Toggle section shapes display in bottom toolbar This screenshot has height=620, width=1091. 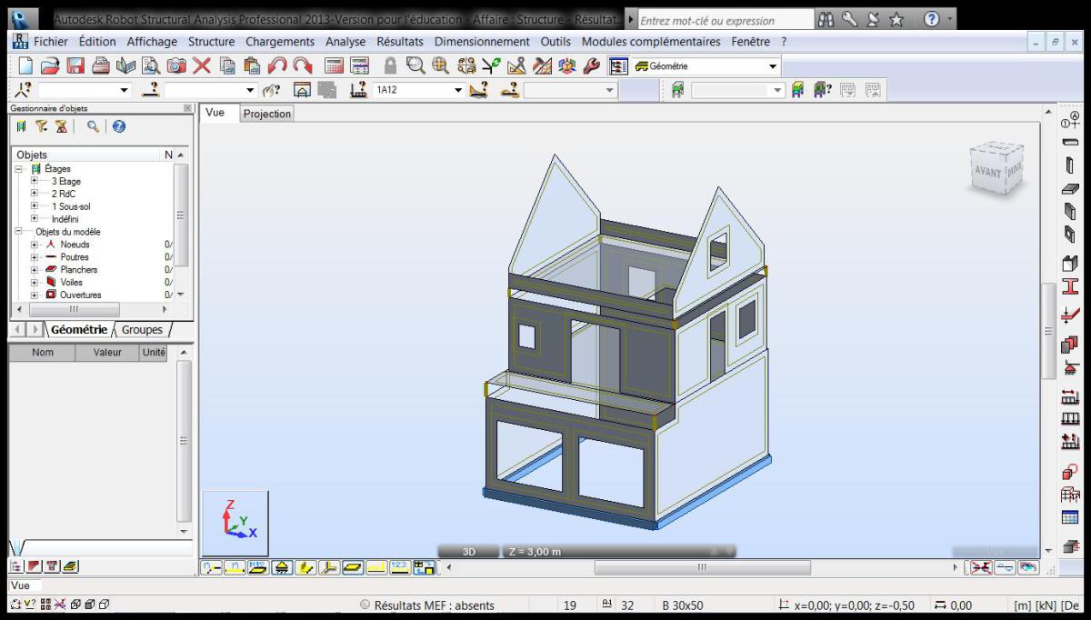click(306, 567)
